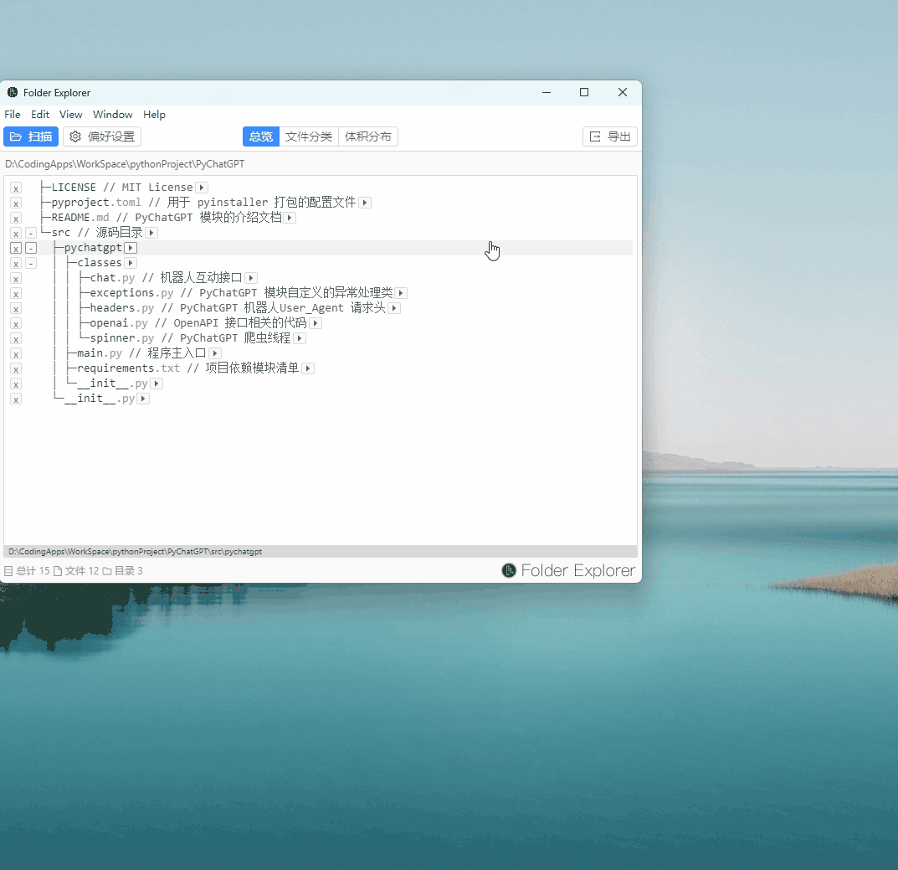Click the arrow icon after README.md row
This screenshot has width=898, height=870.
click(290, 218)
